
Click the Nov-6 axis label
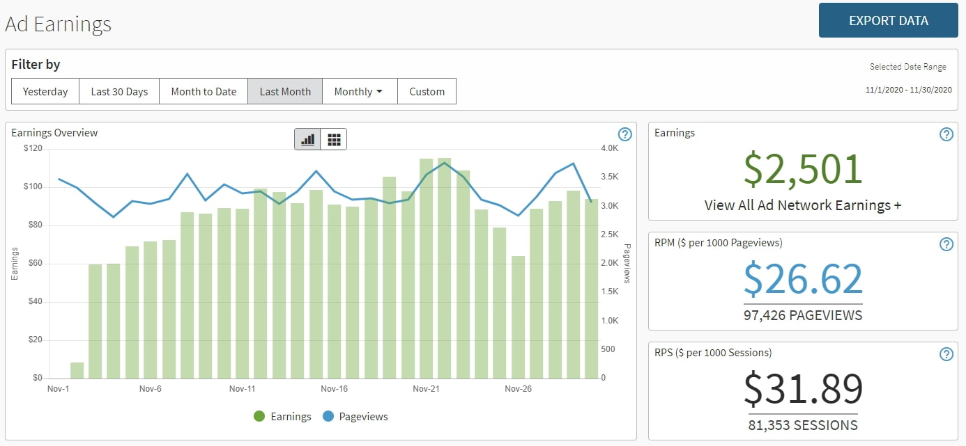coord(151,388)
